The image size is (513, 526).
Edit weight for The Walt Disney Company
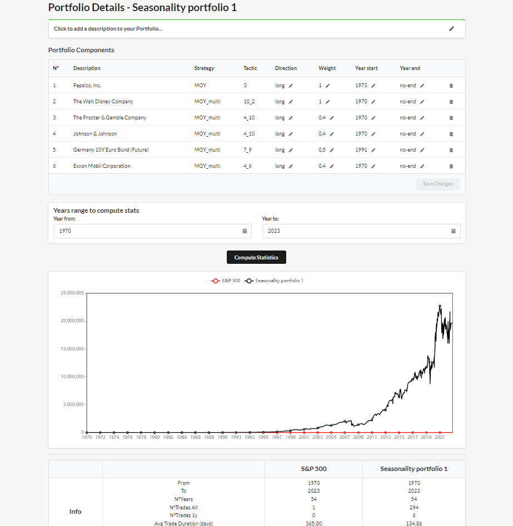pos(328,102)
